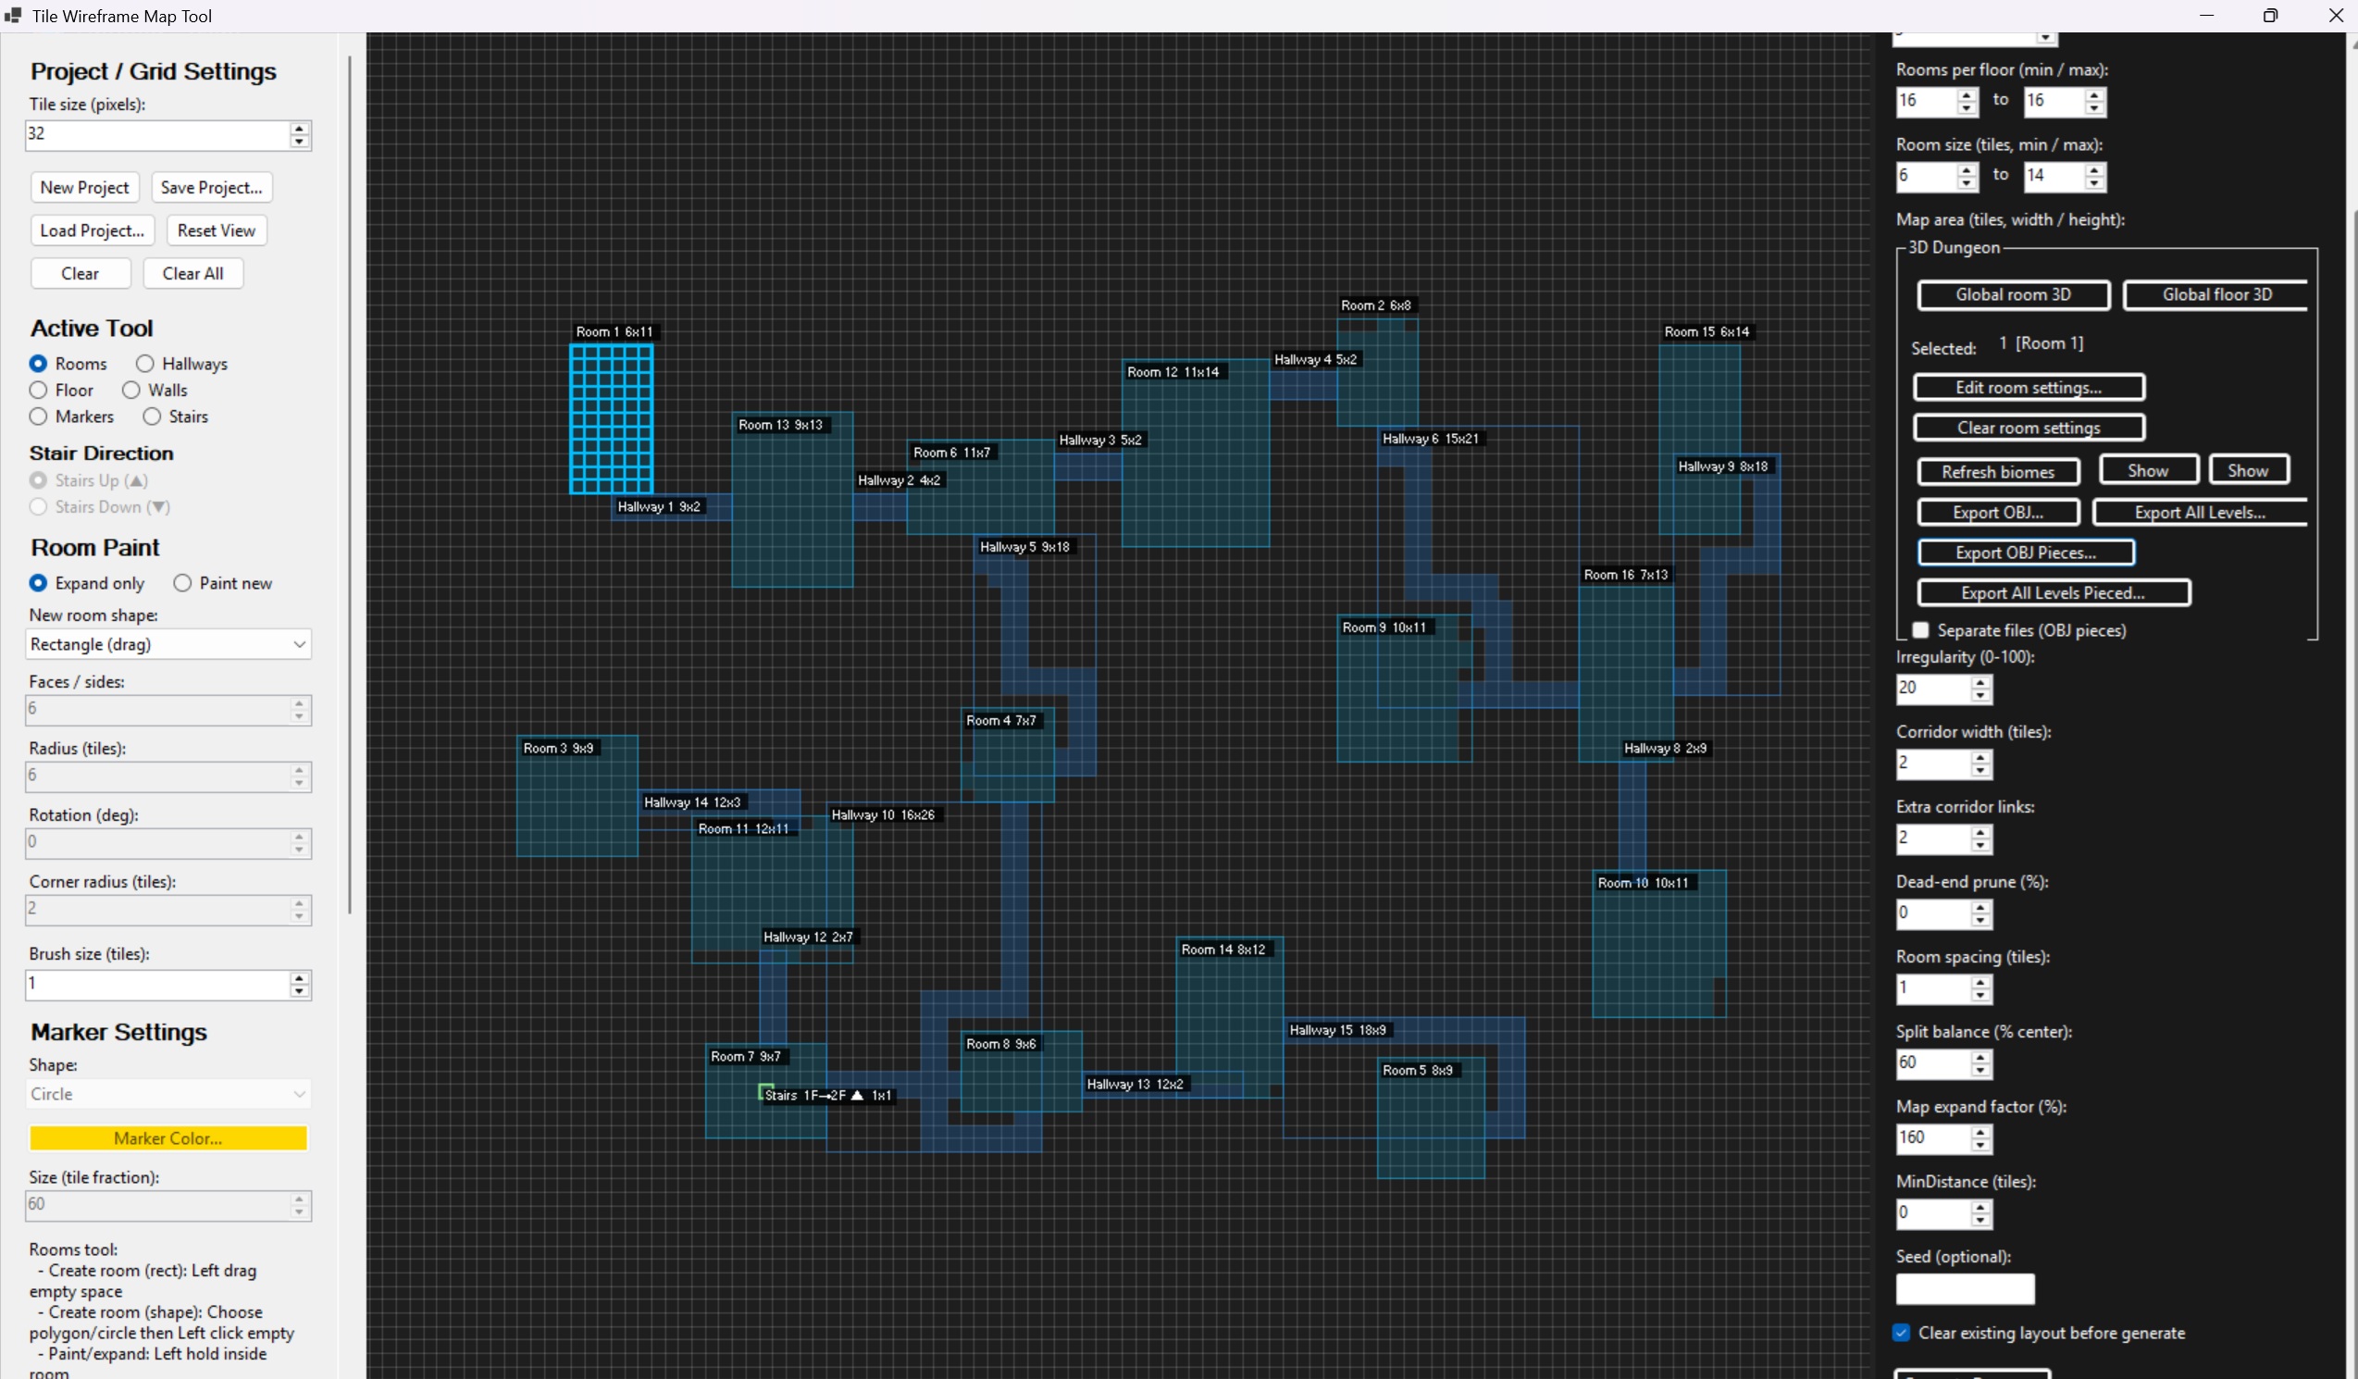Viewport: 2358px width, 1379px height.
Task: Select the Room 1 grid on canvas
Action: 611,418
